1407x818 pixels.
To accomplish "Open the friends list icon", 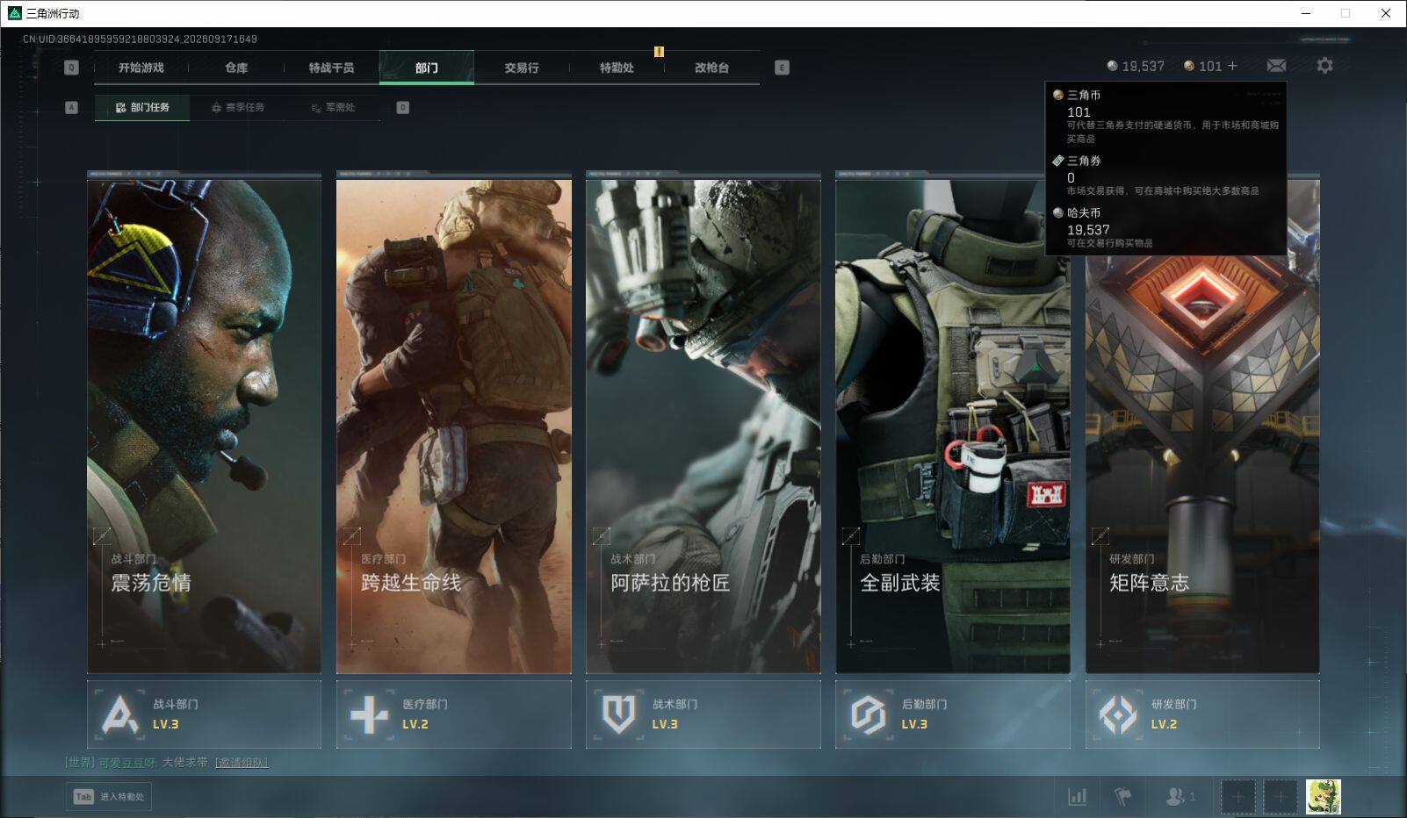I will 1174,797.
